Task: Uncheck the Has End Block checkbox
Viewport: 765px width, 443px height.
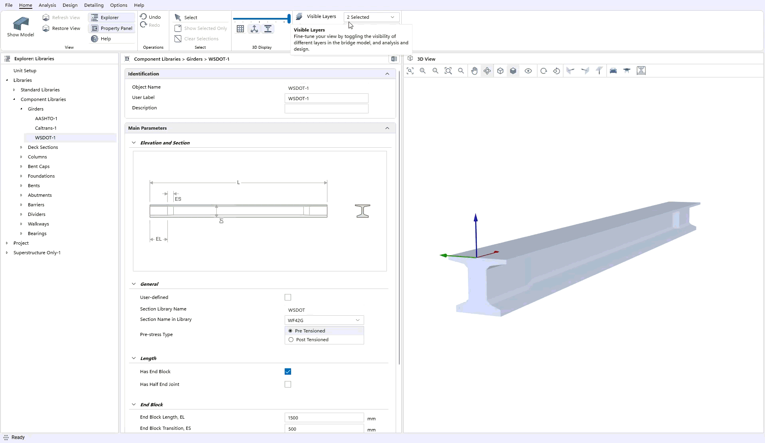Action: (x=288, y=372)
